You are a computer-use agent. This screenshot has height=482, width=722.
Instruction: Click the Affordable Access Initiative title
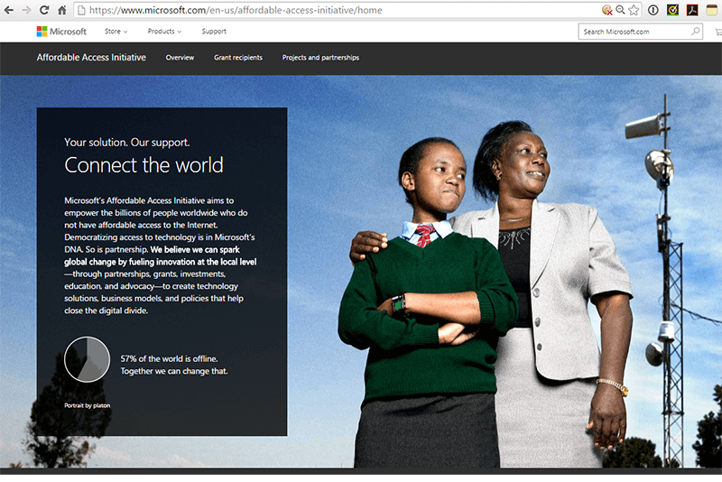point(91,58)
